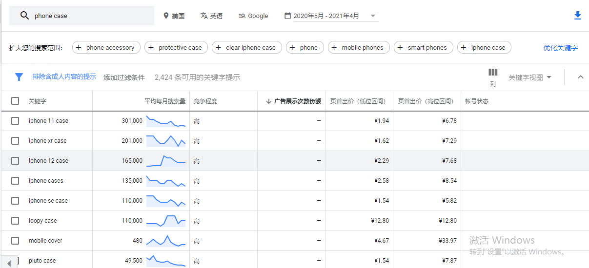Sort by 竞争程度 column header
The image size is (589, 268).
[x=205, y=101]
